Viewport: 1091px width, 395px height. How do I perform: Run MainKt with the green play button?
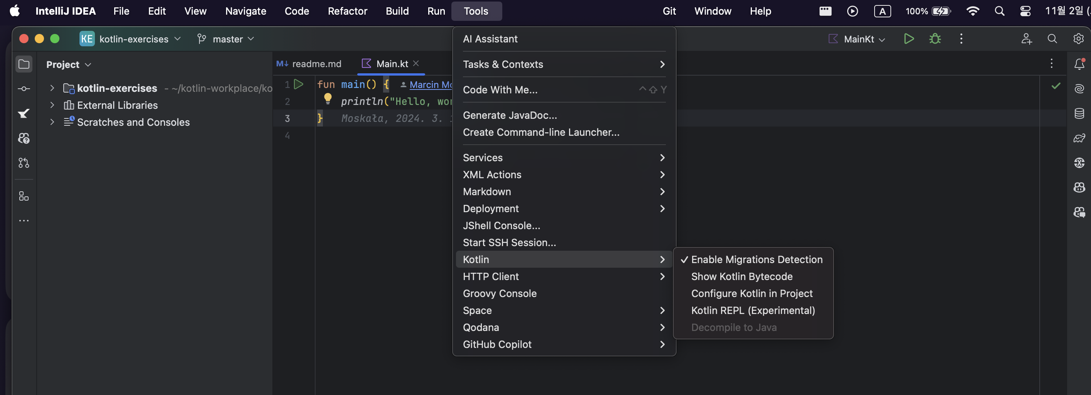click(909, 39)
